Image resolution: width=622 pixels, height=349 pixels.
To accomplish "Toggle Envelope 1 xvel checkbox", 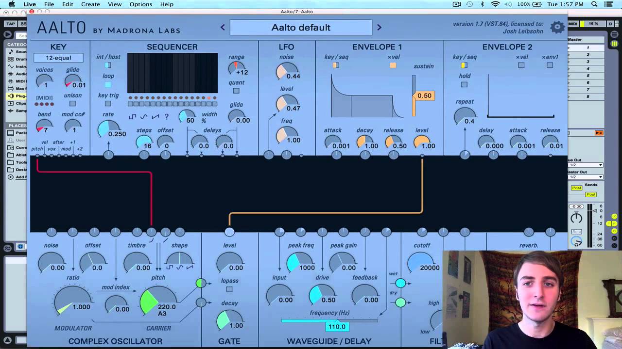I will click(393, 65).
